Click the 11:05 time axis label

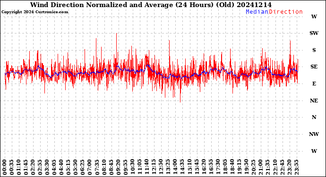[139, 167]
